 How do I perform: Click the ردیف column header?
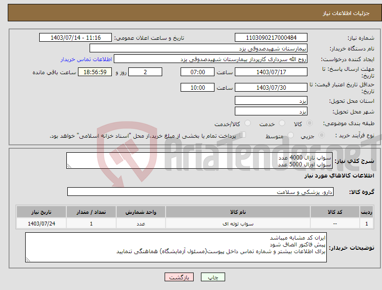[367, 212]
